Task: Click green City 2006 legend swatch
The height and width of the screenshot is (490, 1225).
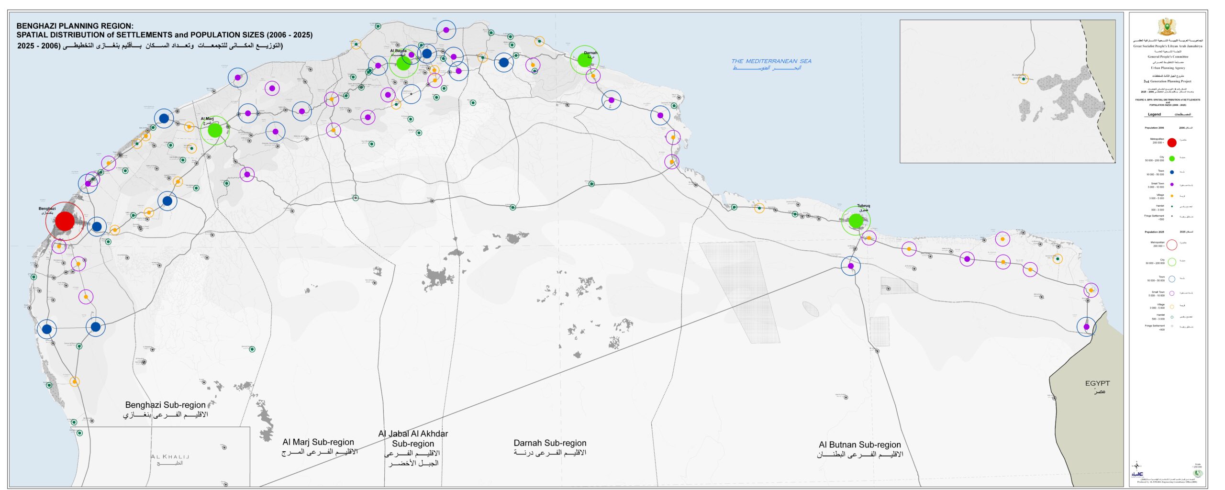Action: coord(1172,159)
